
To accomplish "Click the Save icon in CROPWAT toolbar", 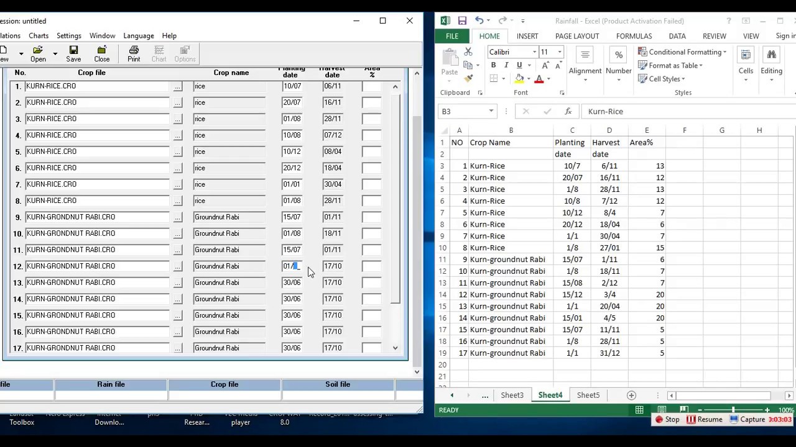I will 73,50.
